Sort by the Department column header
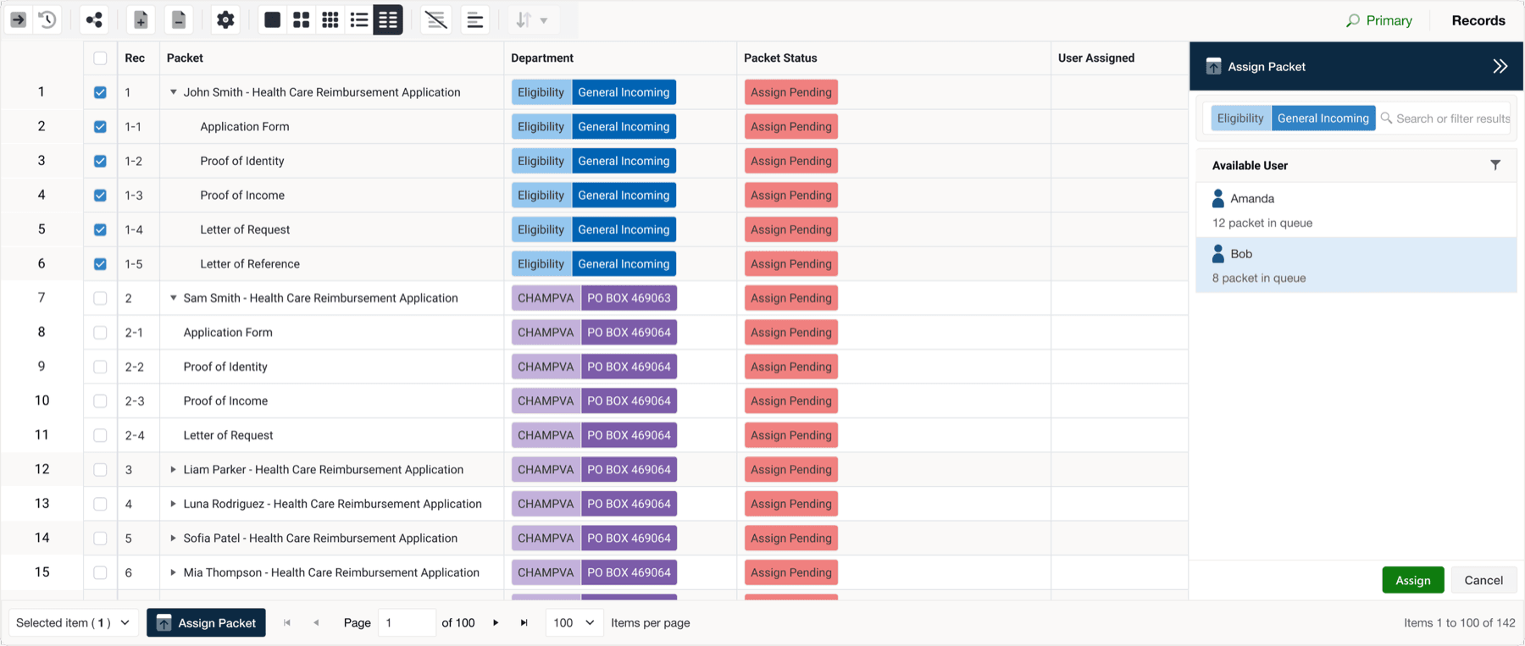The width and height of the screenshot is (1525, 646). click(542, 58)
